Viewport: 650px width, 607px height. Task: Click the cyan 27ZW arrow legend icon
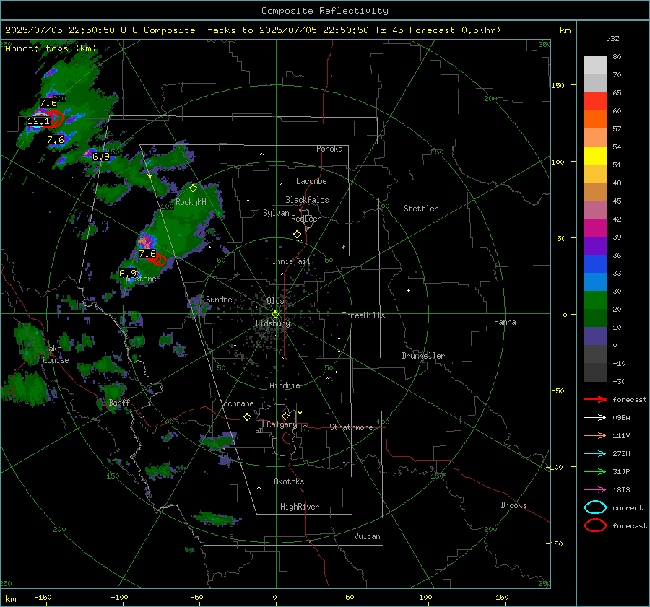595,454
